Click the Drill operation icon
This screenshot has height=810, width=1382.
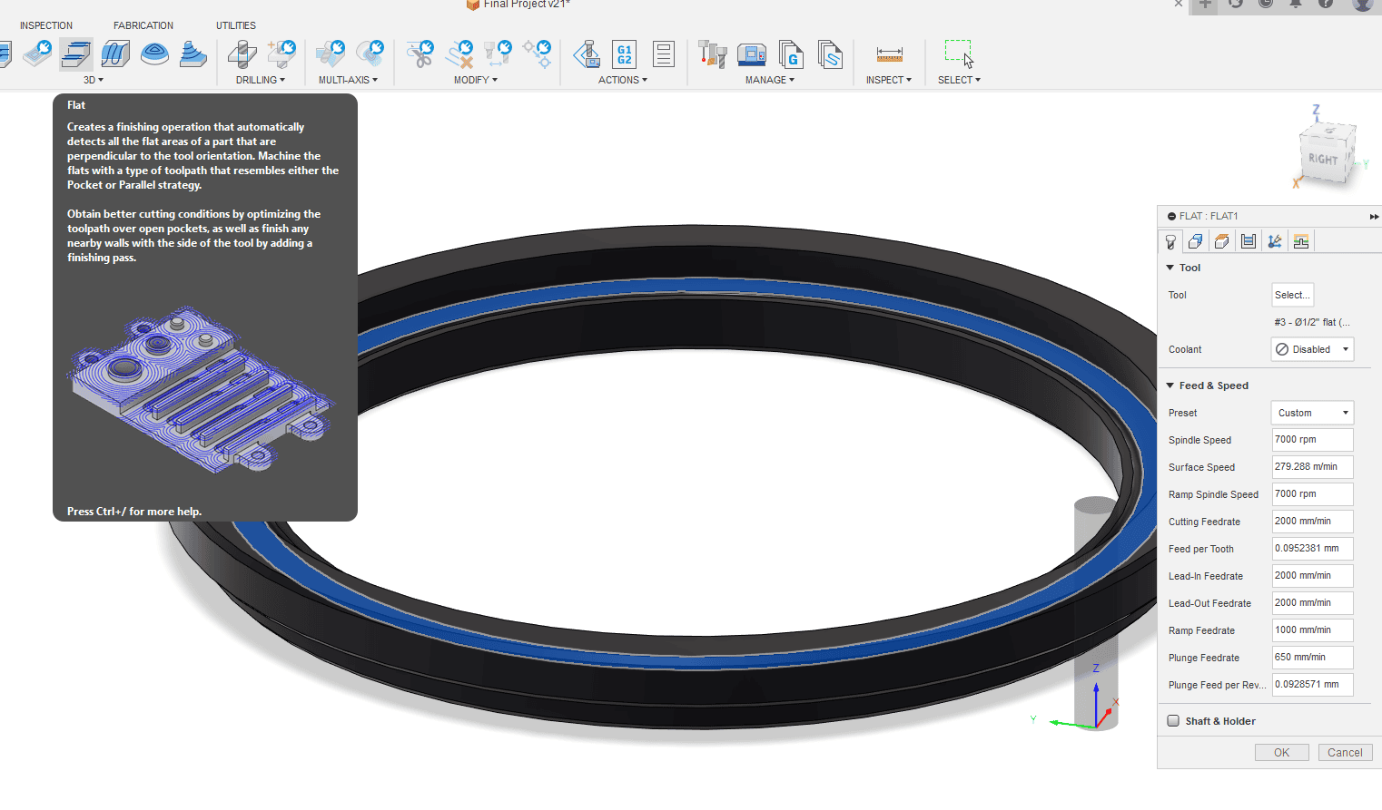tap(242, 54)
